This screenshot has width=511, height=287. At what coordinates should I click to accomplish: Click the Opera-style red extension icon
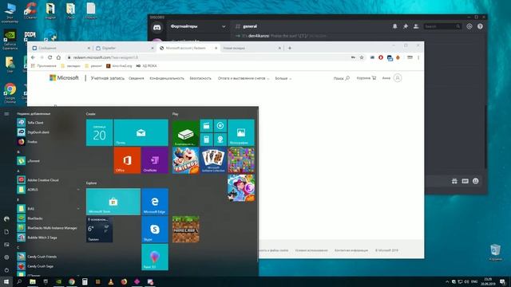coord(381,57)
